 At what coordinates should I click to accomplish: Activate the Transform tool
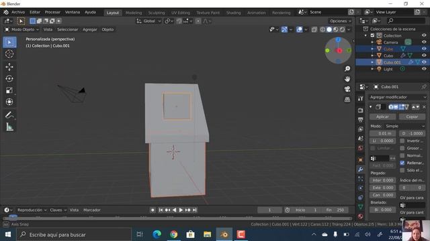[x=9, y=102]
